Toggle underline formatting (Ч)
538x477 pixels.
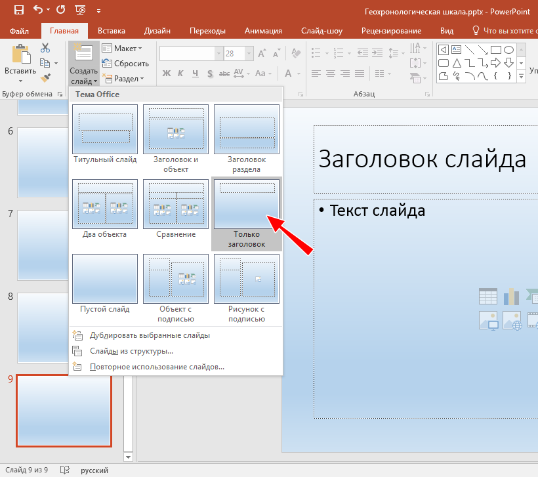click(x=195, y=73)
